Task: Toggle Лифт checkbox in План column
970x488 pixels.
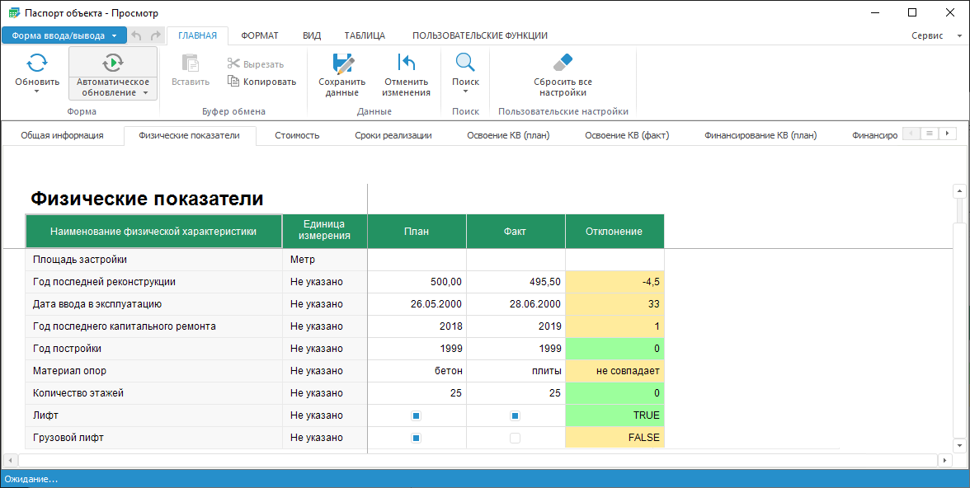Action: [x=417, y=415]
